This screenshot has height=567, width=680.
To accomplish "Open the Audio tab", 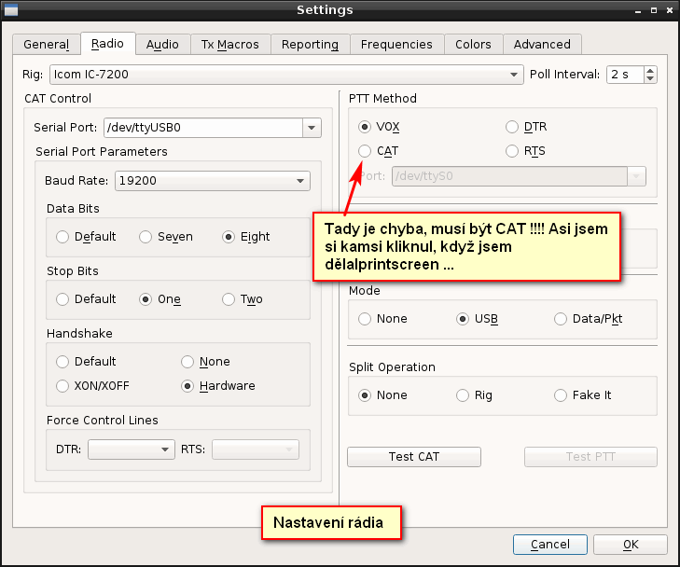I will [162, 44].
